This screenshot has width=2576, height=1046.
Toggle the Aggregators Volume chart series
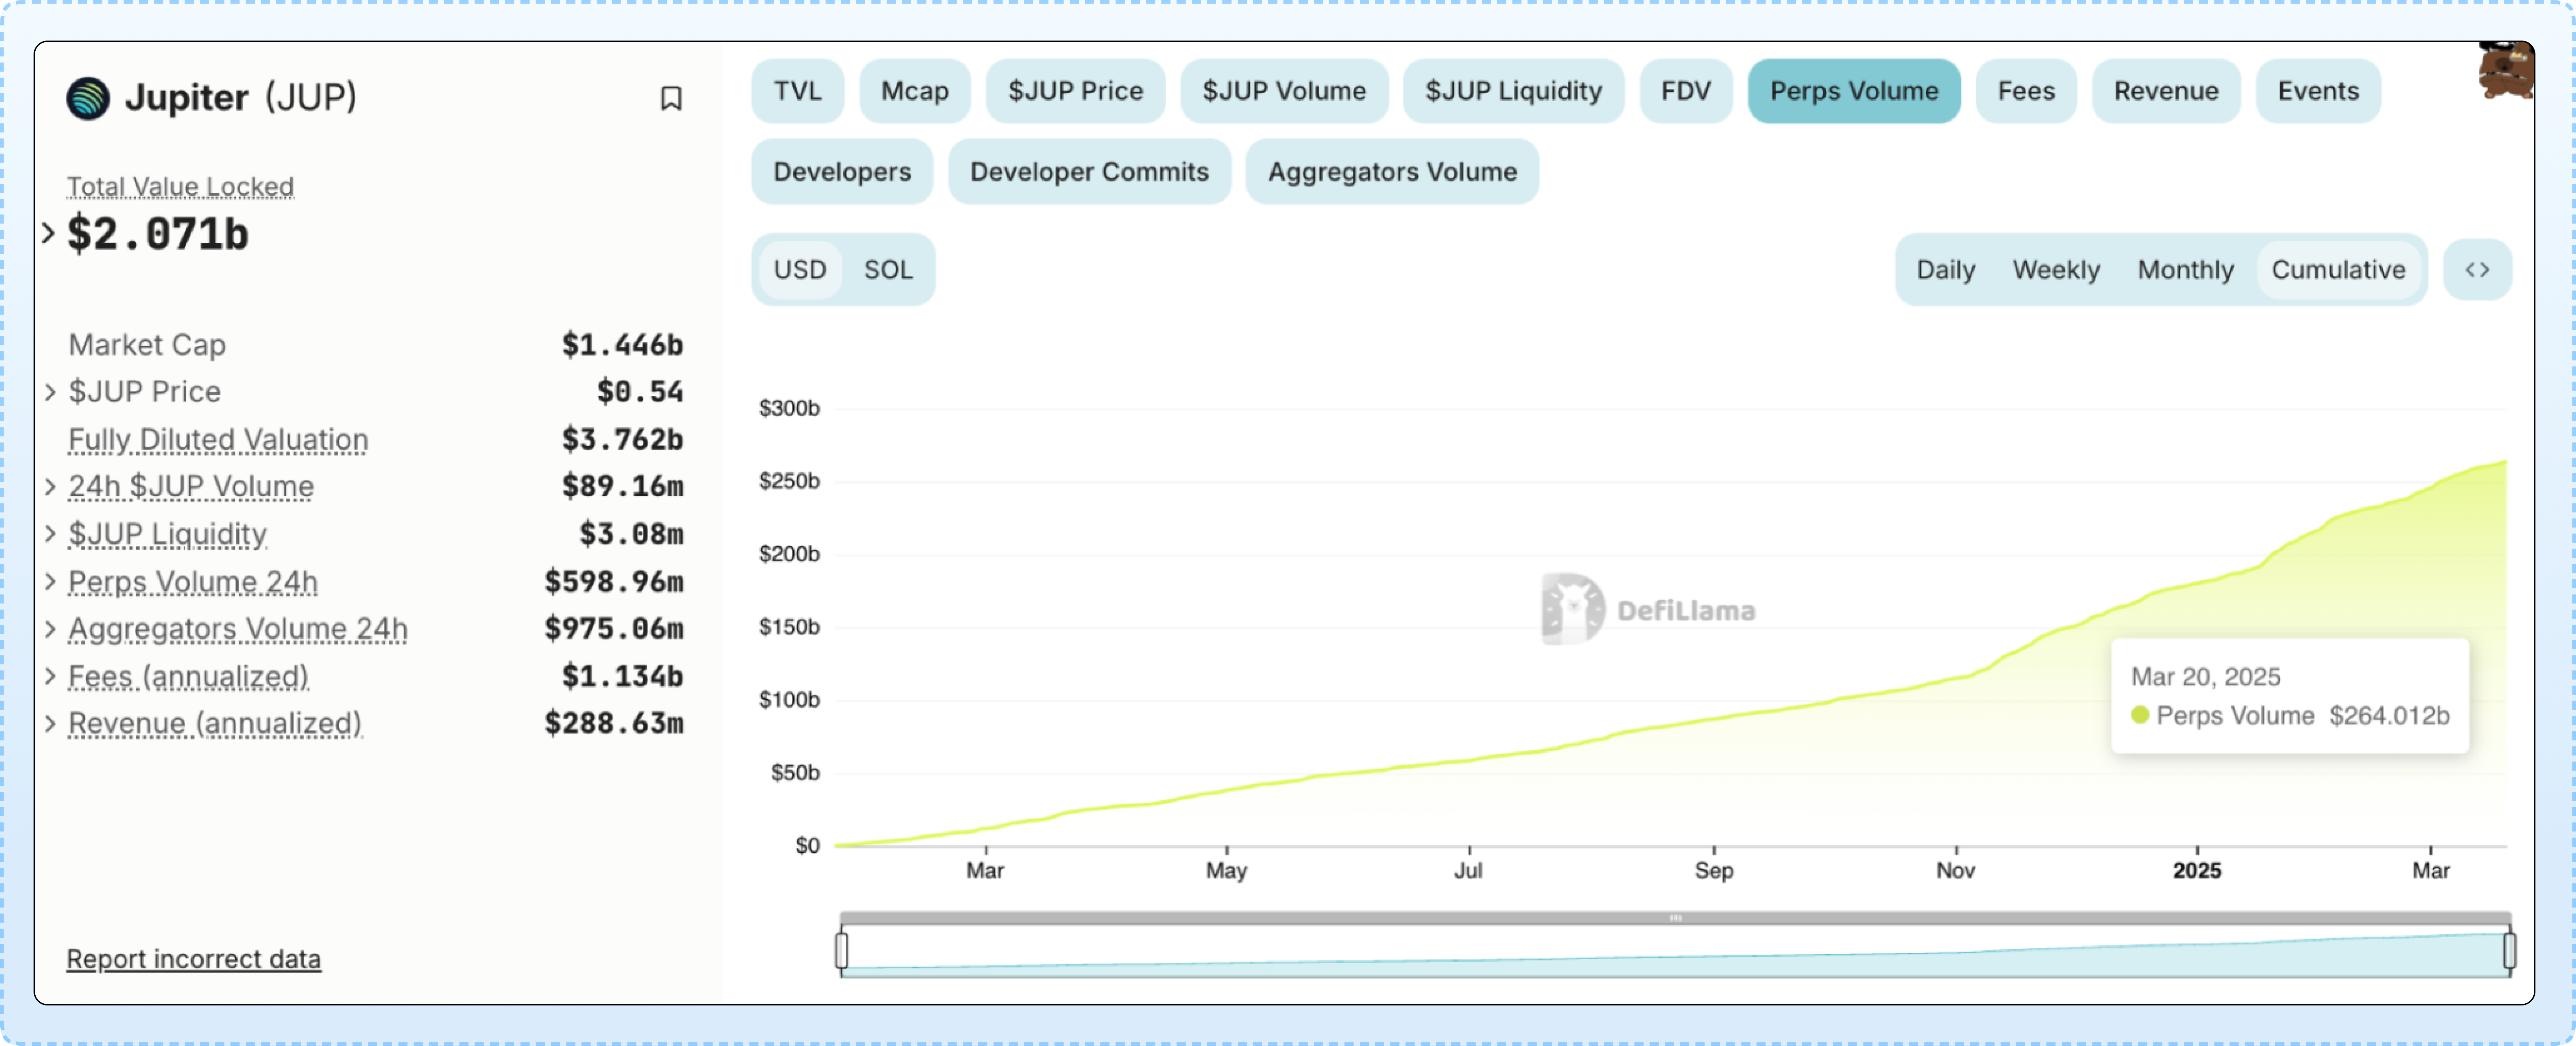point(1392,172)
